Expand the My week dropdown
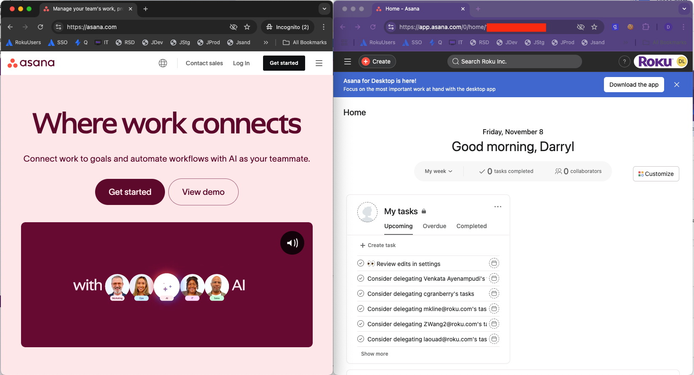Viewport: 694px width, 375px height. tap(439, 171)
